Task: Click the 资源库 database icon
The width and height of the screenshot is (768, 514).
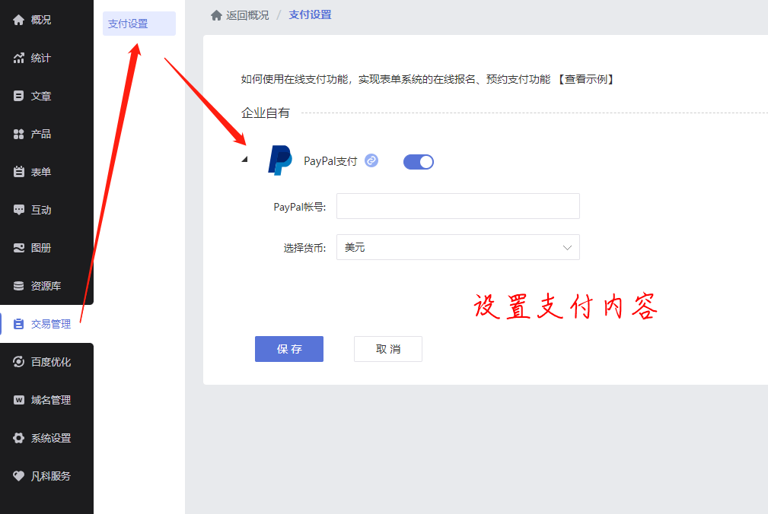Action: point(19,286)
